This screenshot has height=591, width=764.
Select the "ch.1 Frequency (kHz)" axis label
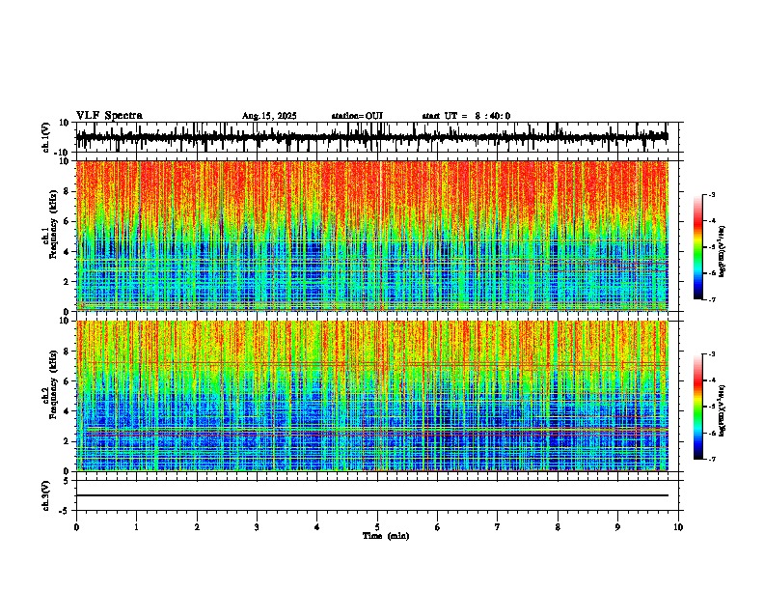(50, 236)
